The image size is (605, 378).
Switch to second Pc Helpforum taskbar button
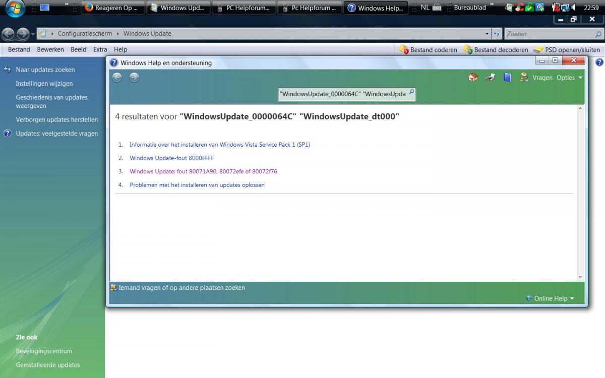coord(310,8)
